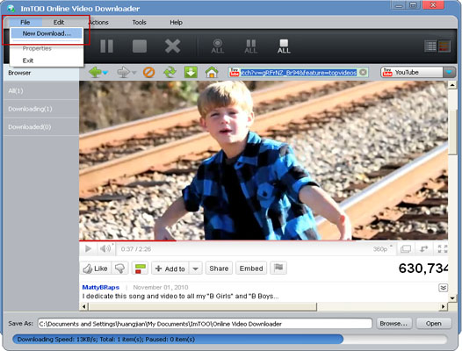Pop out the video player
This screenshot has height=351, width=462.
[x=423, y=249]
